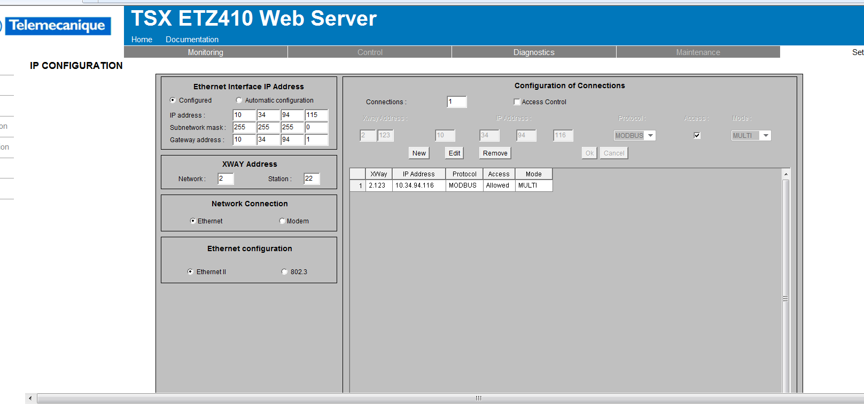The height and width of the screenshot is (404, 864).
Task: Expand the MULTI mode dropdown
Action: pyautogui.click(x=766, y=136)
